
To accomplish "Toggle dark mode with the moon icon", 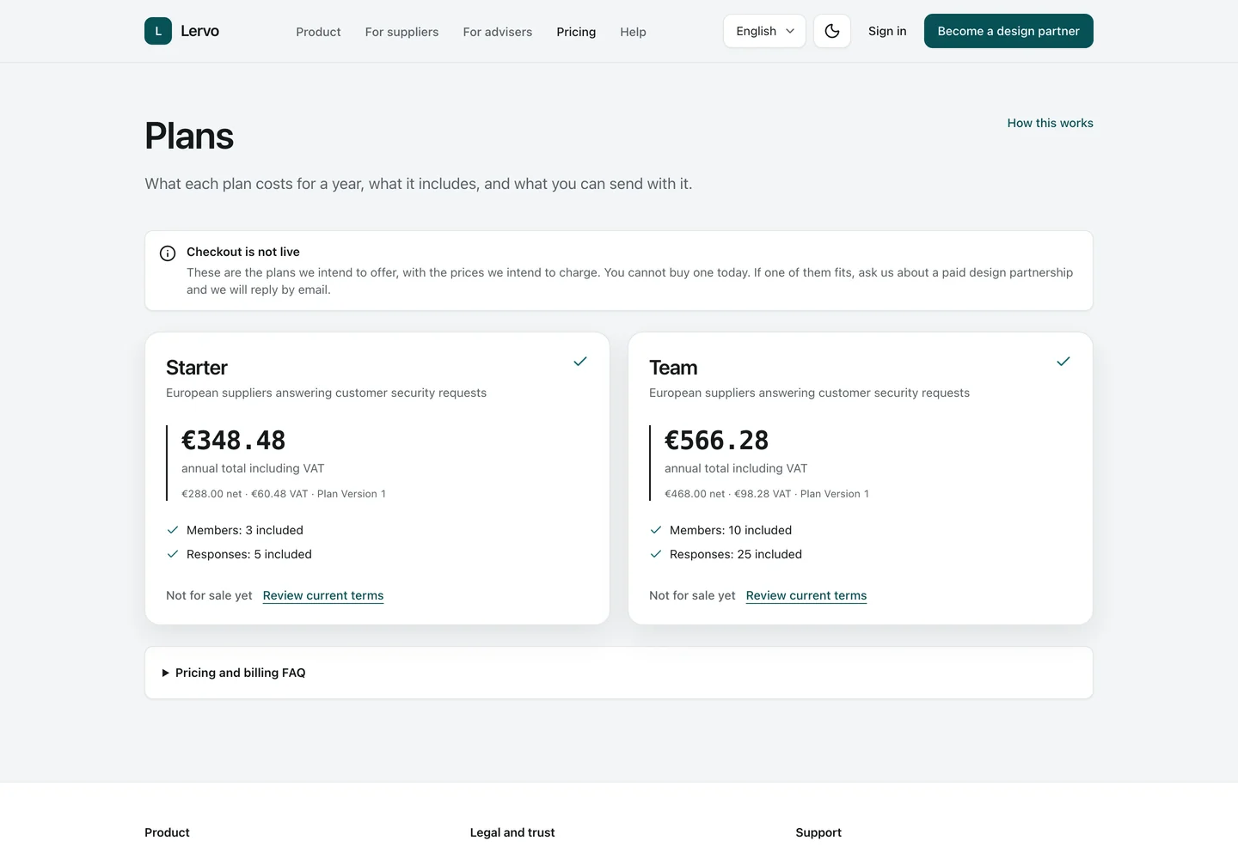I will point(832,31).
